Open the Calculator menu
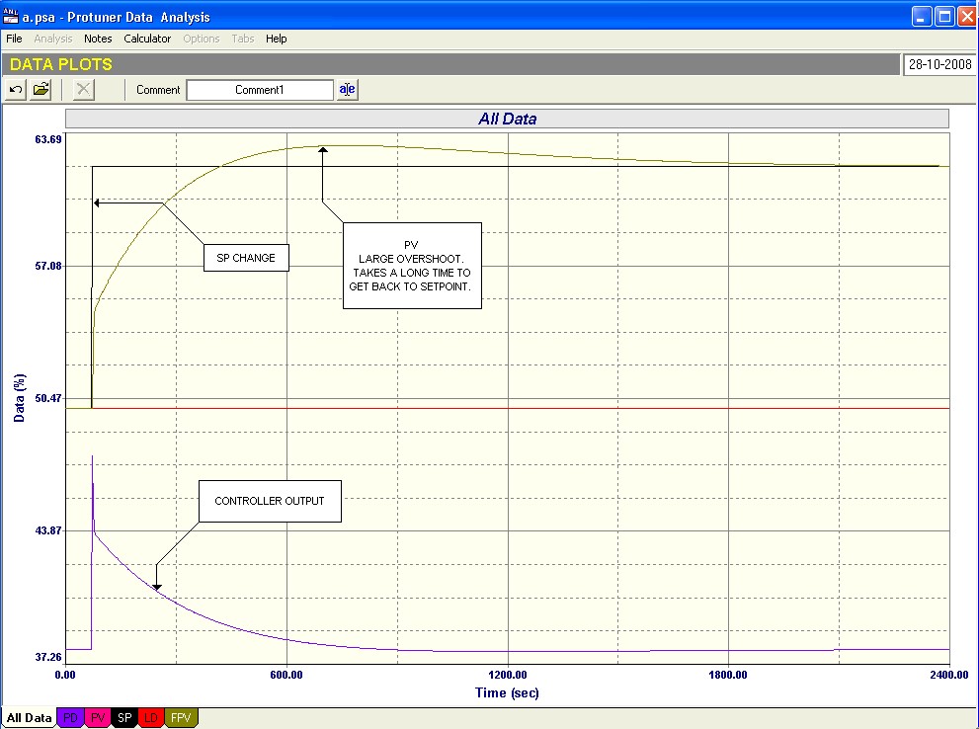 (147, 39)
